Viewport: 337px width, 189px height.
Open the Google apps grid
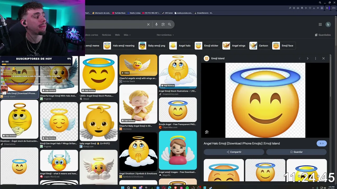coord(320,24)
